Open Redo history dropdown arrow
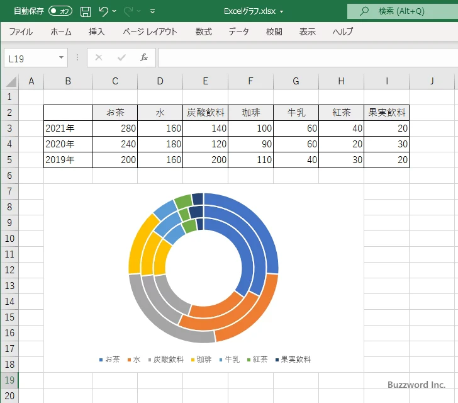 tap(139, 11)
